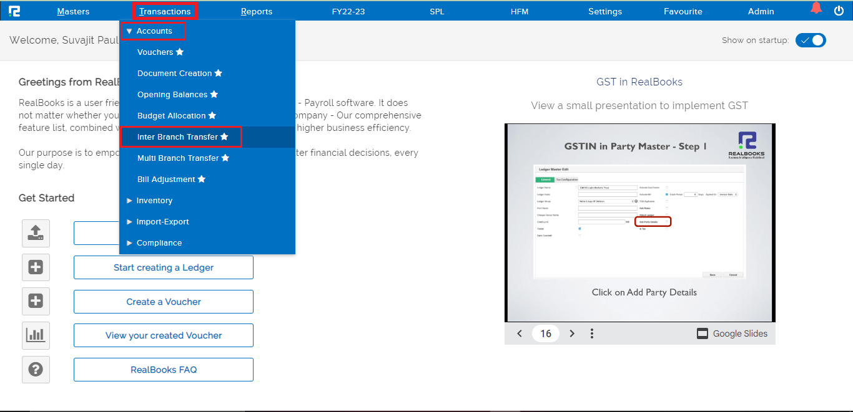Click the bar chart icon beside View Voucher
Screen dimensions: 853x412
(36, 335)
